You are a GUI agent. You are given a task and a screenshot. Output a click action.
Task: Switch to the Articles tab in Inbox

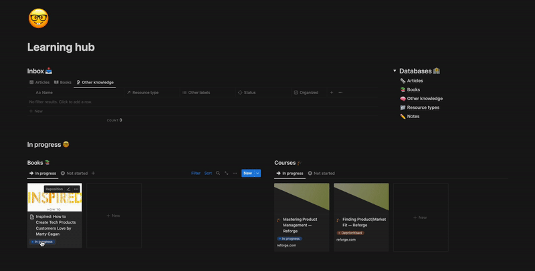point(39,82)
